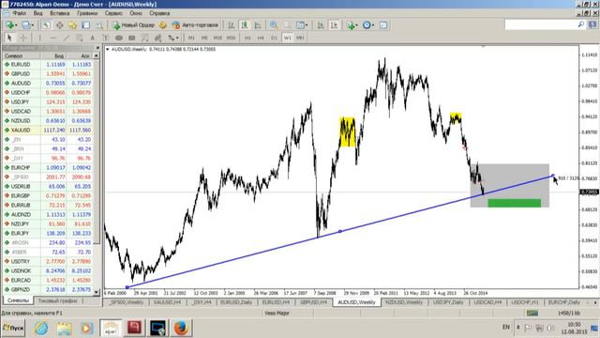This screenshot has height=338, width=600.
Task: Toggle chart shift from right border
Action: [x=334, y=25]
